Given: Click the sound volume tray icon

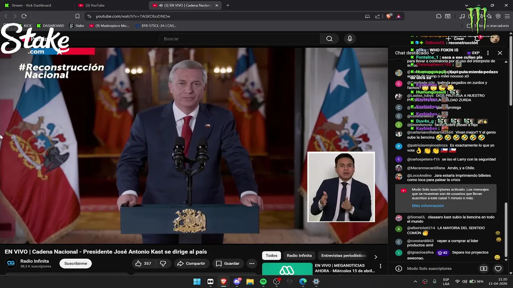Looking at the screenshot, I should coord(465,282).
